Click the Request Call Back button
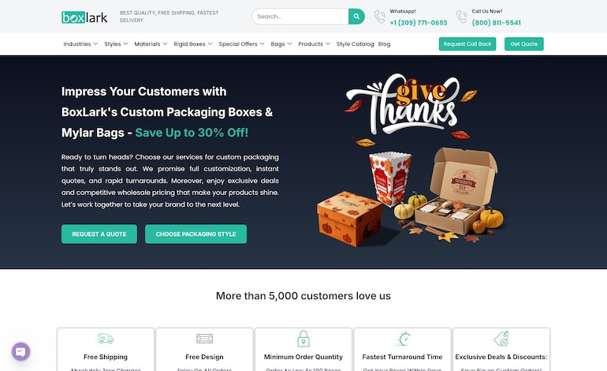 coord(467,43)
